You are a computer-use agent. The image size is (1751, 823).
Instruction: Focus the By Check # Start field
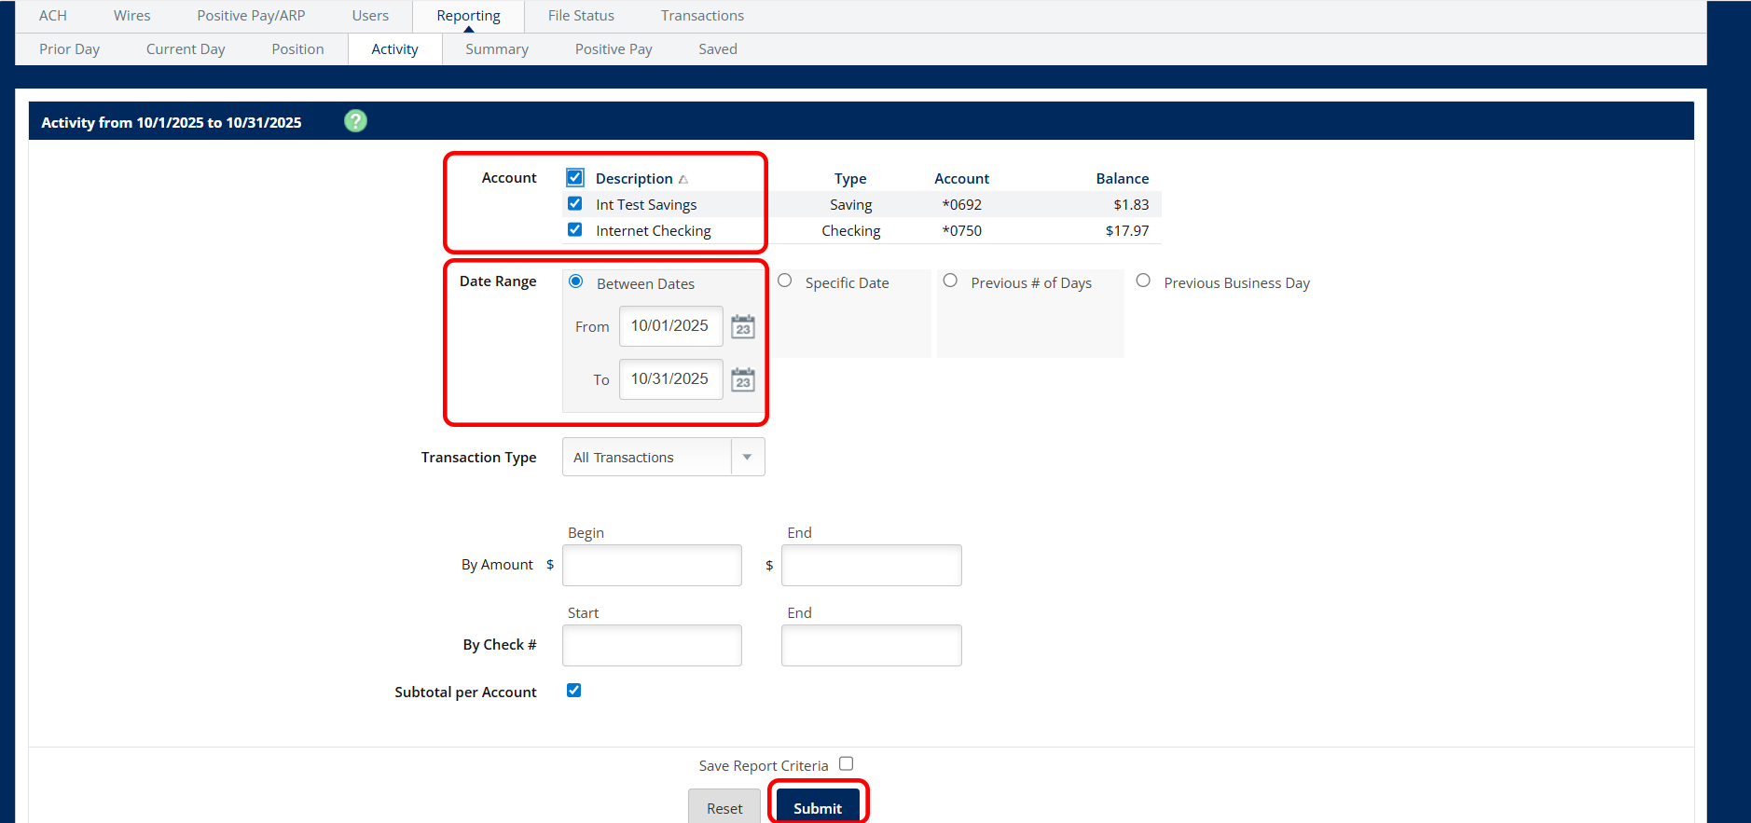coord(652,646)
